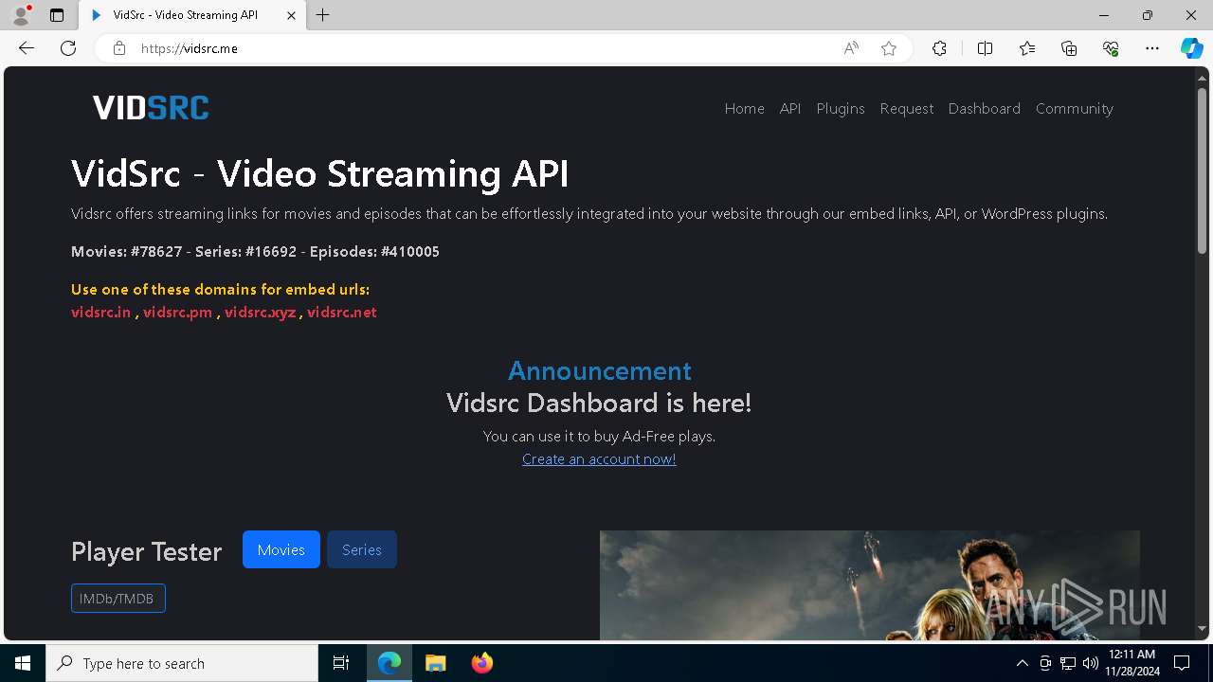Open Copilot sidebar

click(1191, 48)
